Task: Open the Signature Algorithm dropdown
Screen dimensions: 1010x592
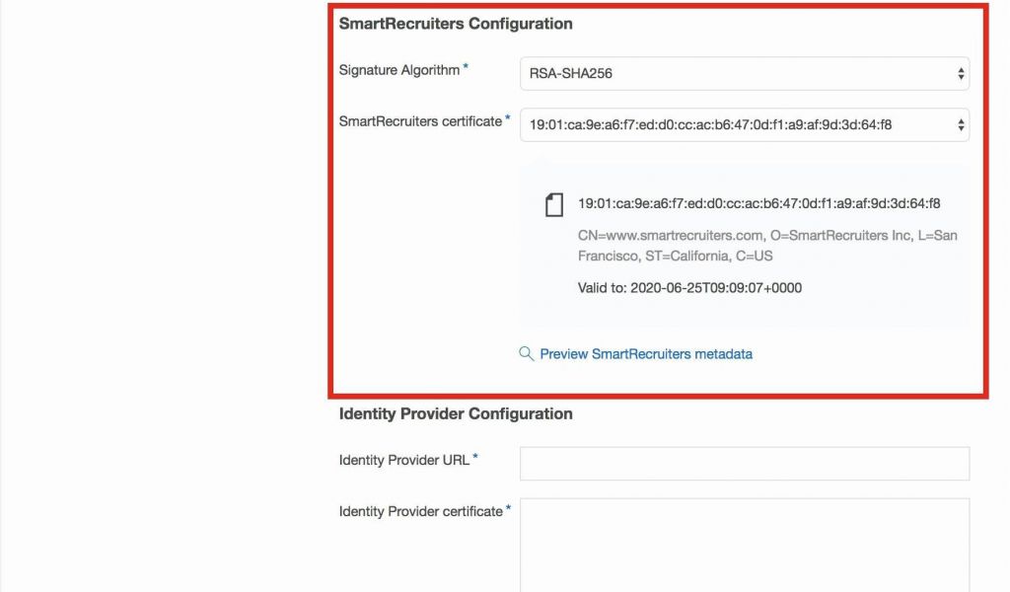Action: point(744,73)
